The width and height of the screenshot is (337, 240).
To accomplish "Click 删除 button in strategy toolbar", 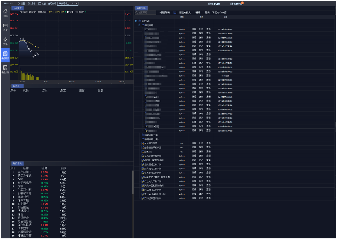I will click(x=198, y=13).
